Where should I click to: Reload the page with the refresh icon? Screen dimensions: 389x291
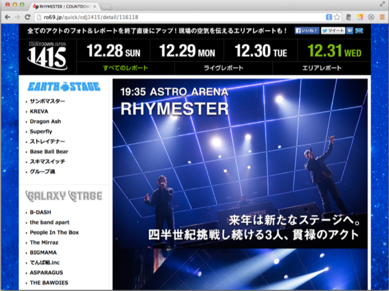click(27, 17)
